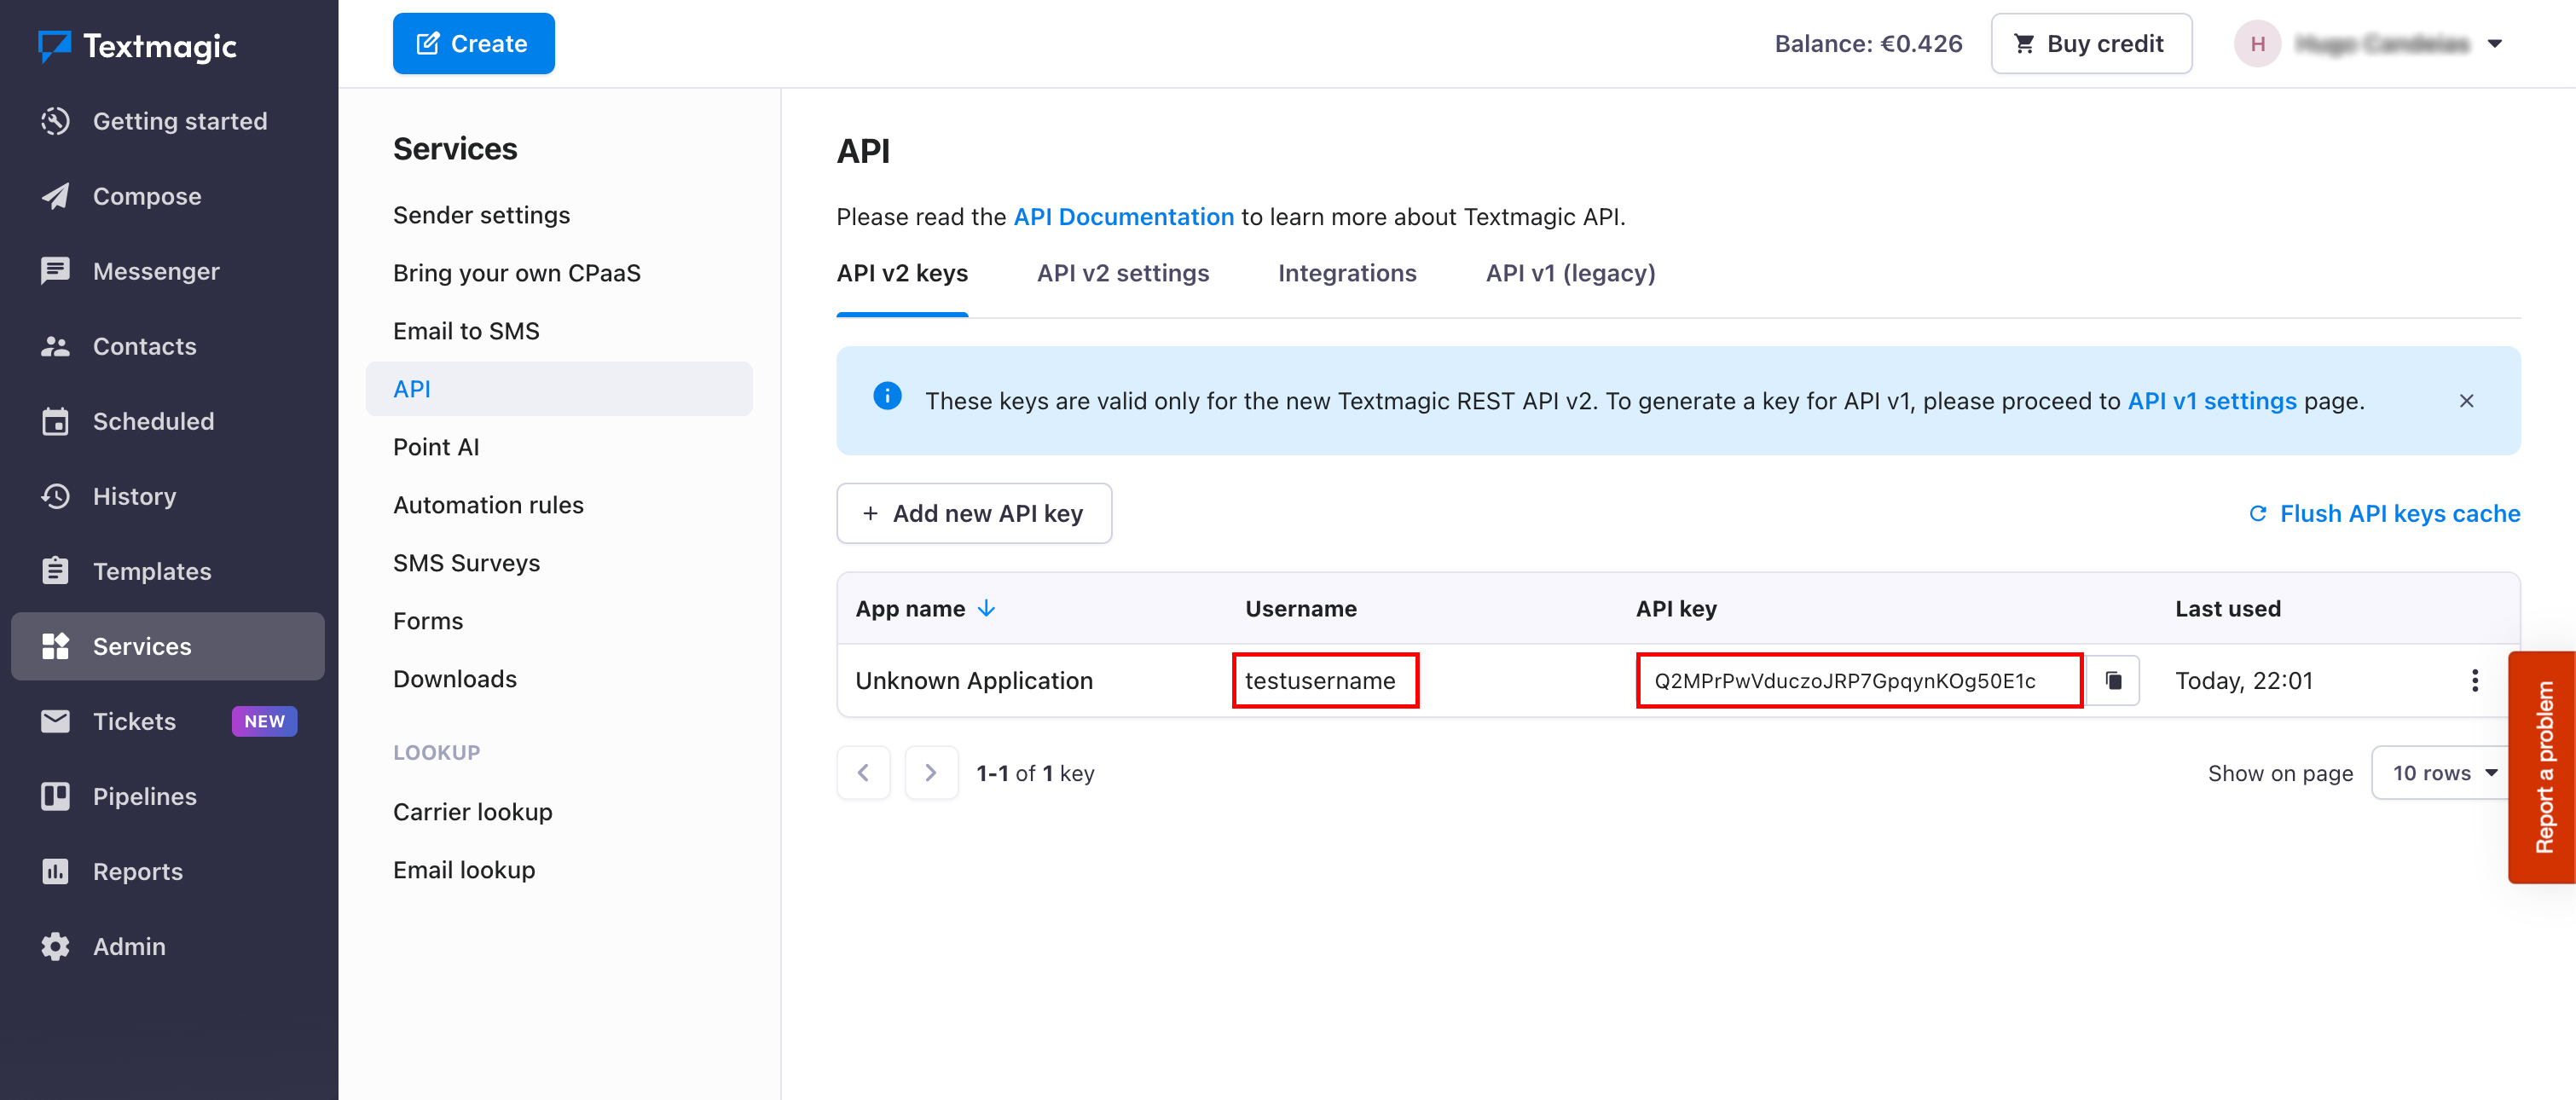Viewport: 2576px width, 1100px height.
Task: Switch to API v2 keys tab
Action: 902,273
